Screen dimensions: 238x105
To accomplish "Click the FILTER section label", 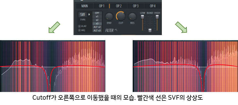I will 109,30.
